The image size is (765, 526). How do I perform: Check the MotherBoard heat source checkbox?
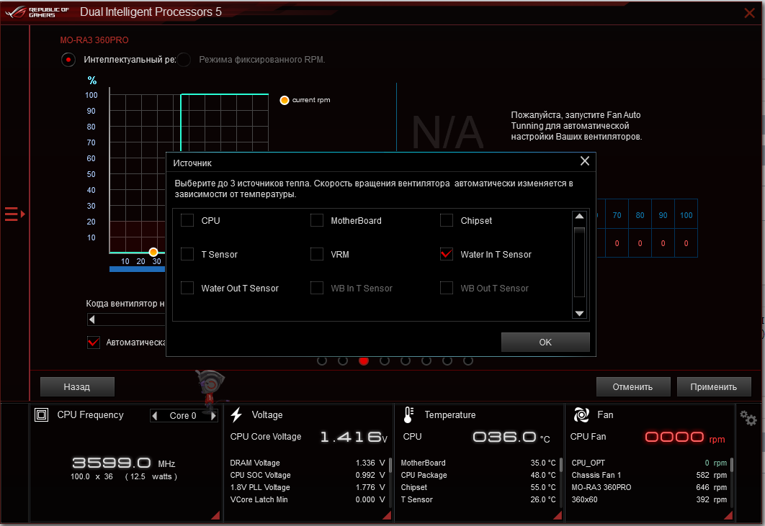317,220
